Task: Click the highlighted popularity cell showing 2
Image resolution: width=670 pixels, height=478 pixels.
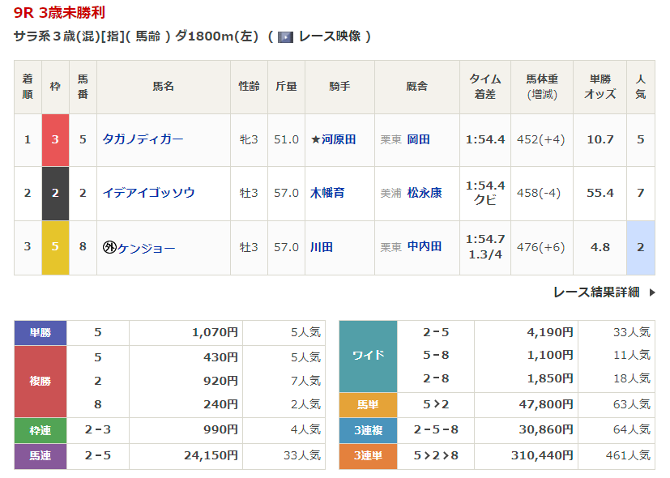Action: (640, 247)
